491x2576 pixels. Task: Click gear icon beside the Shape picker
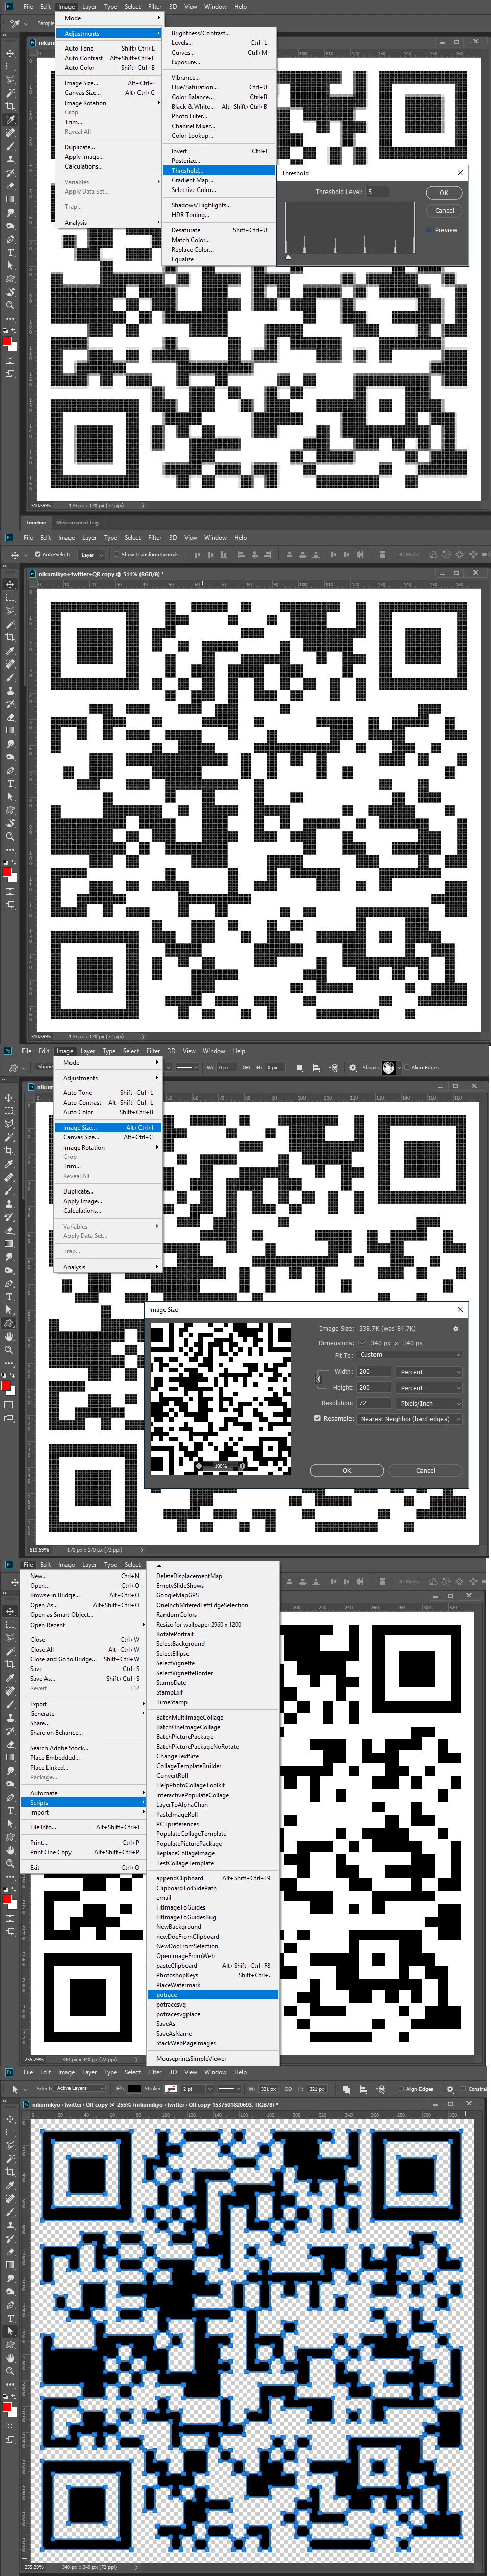coord(353,1067)
